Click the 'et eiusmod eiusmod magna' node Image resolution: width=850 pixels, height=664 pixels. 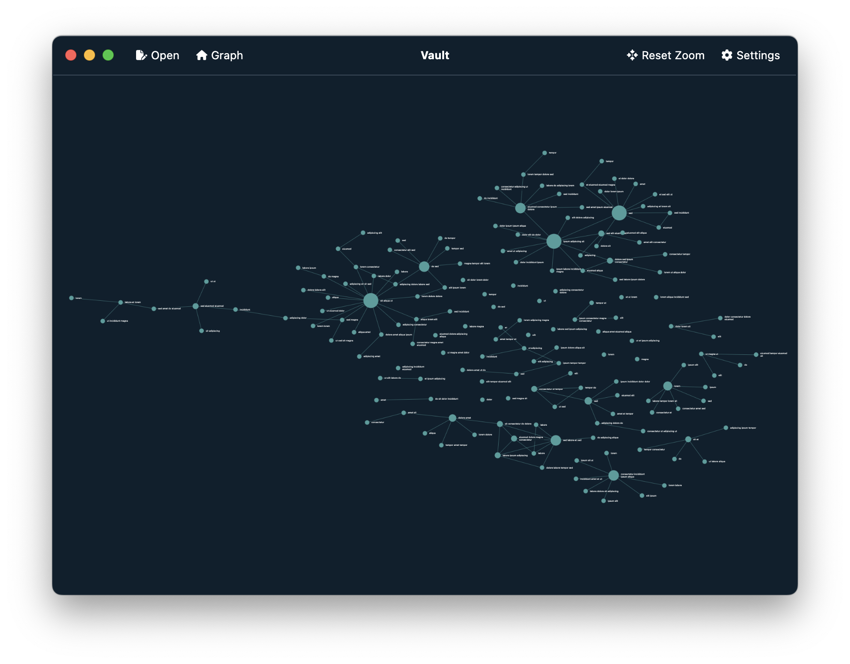[x=582, y=185]
